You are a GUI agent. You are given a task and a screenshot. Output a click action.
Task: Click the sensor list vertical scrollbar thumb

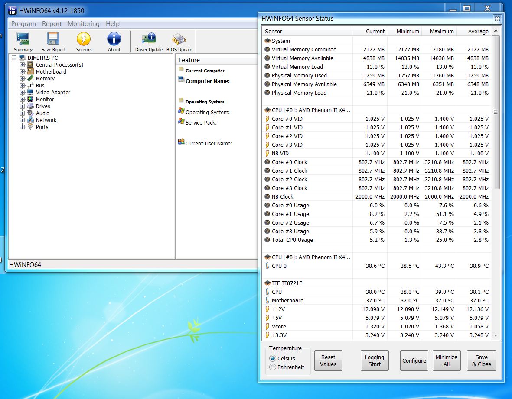coord(496,113)
